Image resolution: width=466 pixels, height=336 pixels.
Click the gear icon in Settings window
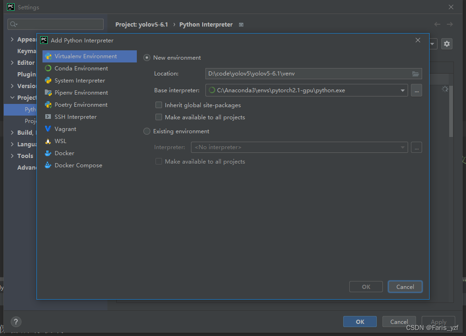[x=447, y=44]
